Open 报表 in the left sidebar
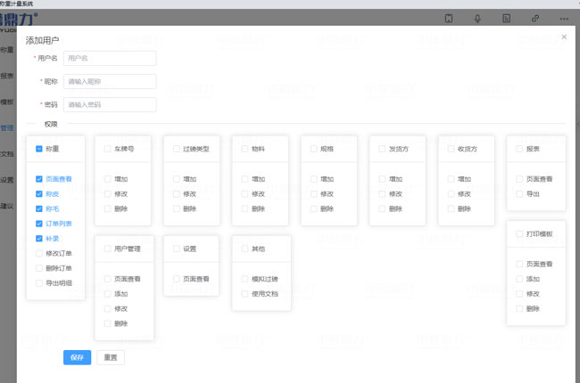This screenshot has height=383, width=580. pyautogui.click(x=7, y=76)
